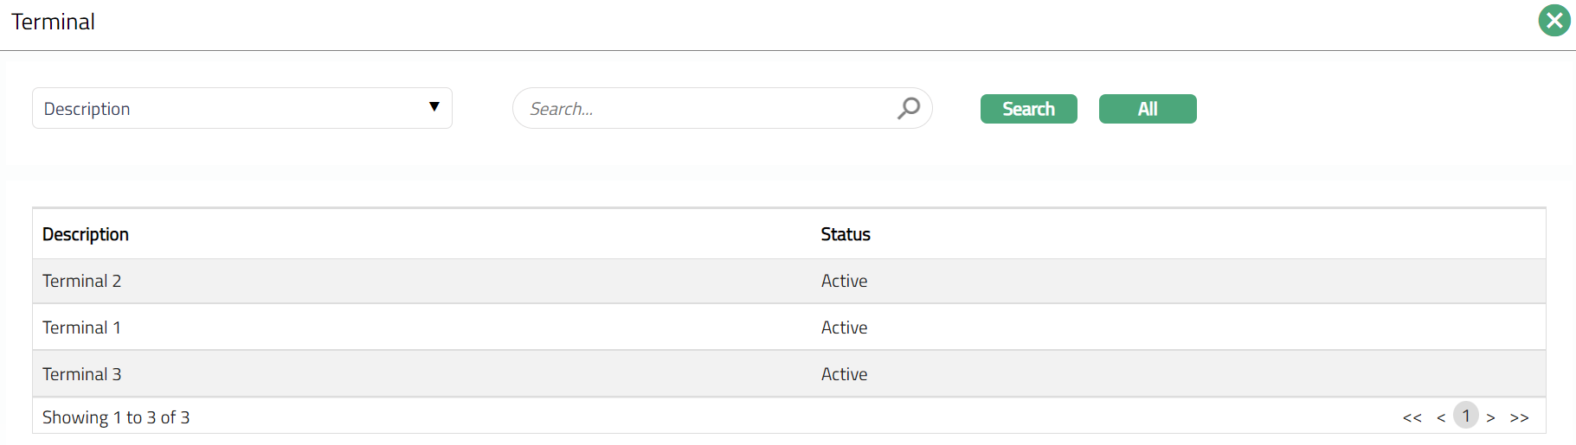
Task: Select the Terminal 3 row
Action: [x=82, y=374]
